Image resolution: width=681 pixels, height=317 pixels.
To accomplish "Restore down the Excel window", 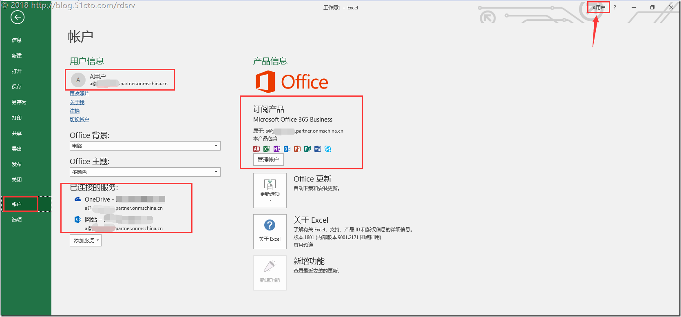I will (x=652, y=7).
